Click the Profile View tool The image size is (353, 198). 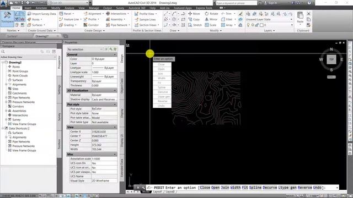pyautogui.click(x=146, y=14)
